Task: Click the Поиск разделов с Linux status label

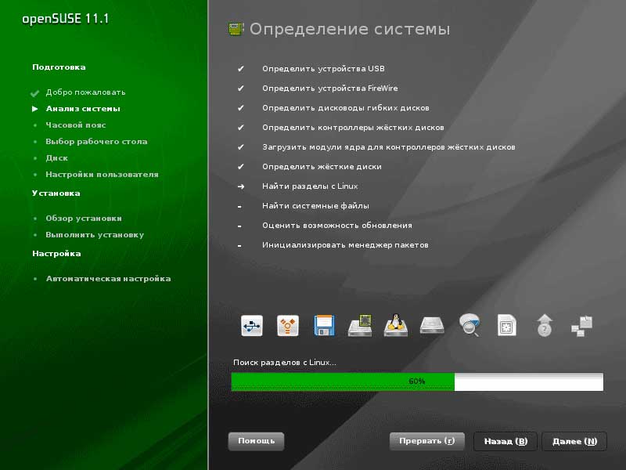Action: (284, 363)
